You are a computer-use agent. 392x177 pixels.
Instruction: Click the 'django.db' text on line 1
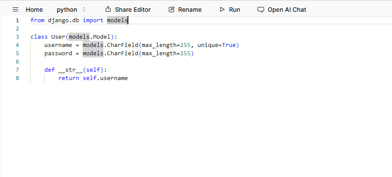(x=64, y=20)
